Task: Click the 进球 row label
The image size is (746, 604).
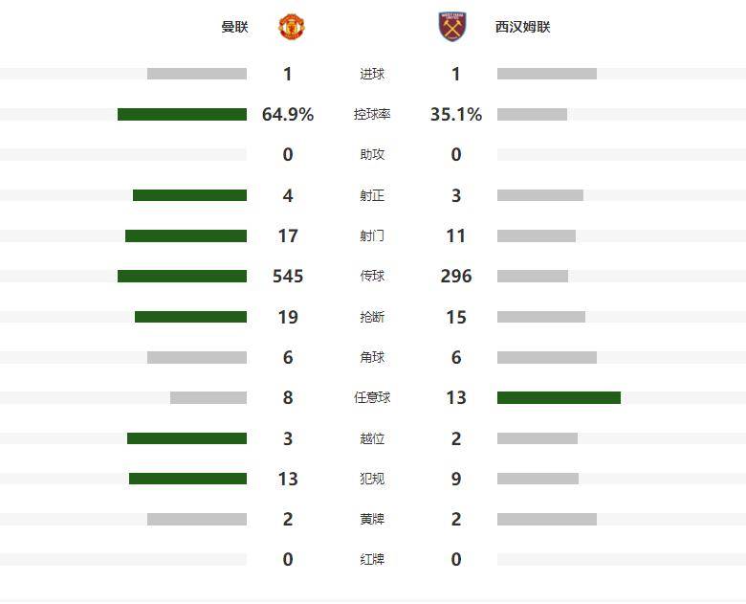Action: tap(372, 75)
